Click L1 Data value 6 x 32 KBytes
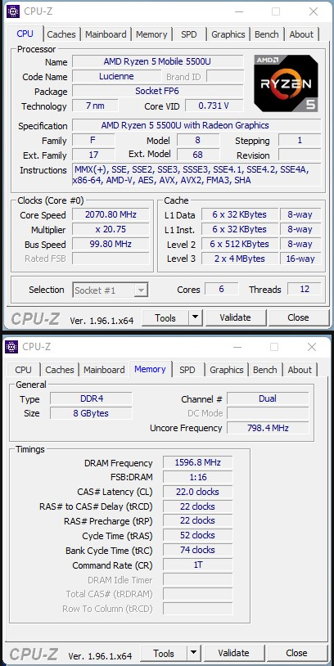Image resolution: width=334 pixels, height=666 pixels. (240, 215)
